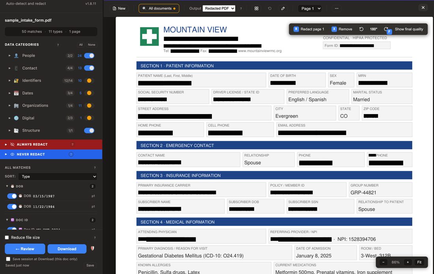Toggle the Contact category switch
The image size is (434, 274).
(89, 68)
